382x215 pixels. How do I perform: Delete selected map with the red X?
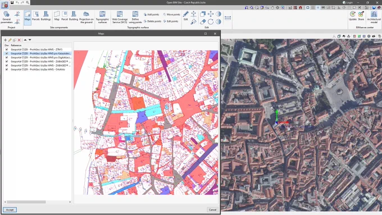[x=19, y=40]
